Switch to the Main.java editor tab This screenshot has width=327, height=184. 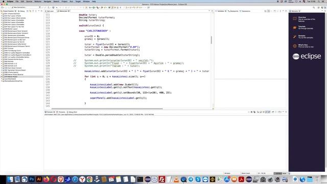coord(50,11)
